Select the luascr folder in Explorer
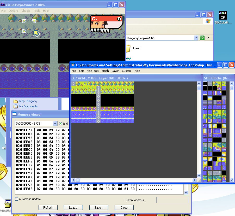 134,48
